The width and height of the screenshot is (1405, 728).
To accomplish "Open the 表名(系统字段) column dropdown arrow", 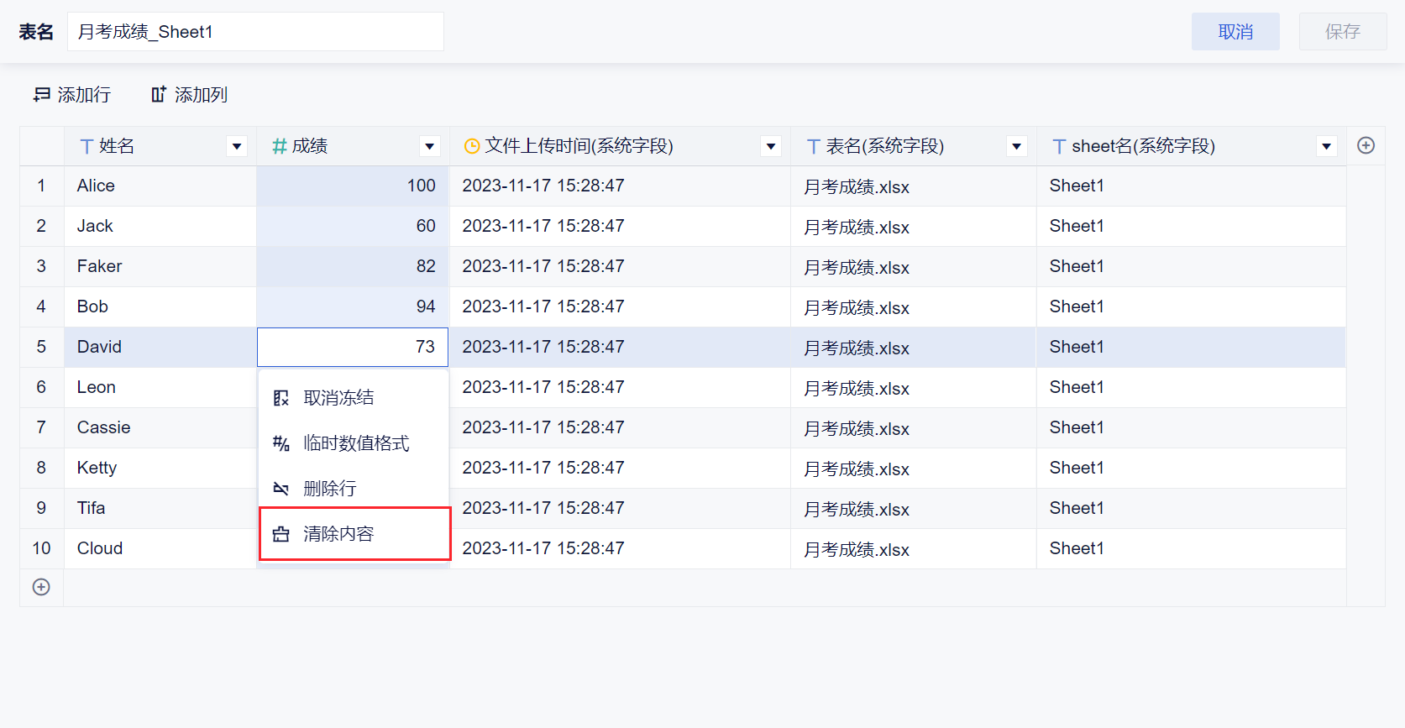I will [1016, 146].
